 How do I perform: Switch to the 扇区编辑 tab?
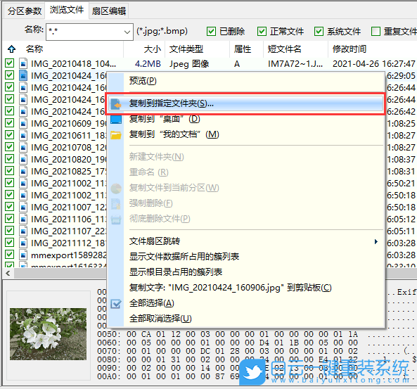coord(109,11)
